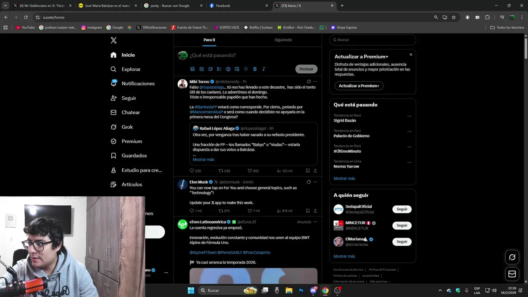This screenshot has height=297, width=528.
Task: Toggle bold formatting in composer
Action: click(255, 69)
